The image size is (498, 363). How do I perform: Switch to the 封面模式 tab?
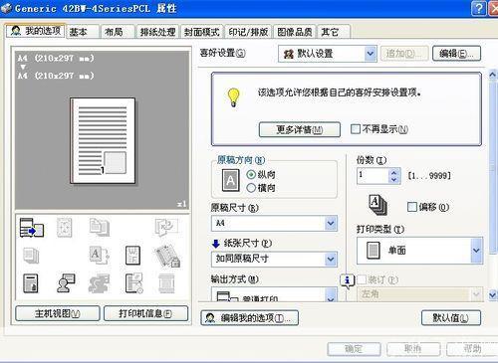coord(202,32)
